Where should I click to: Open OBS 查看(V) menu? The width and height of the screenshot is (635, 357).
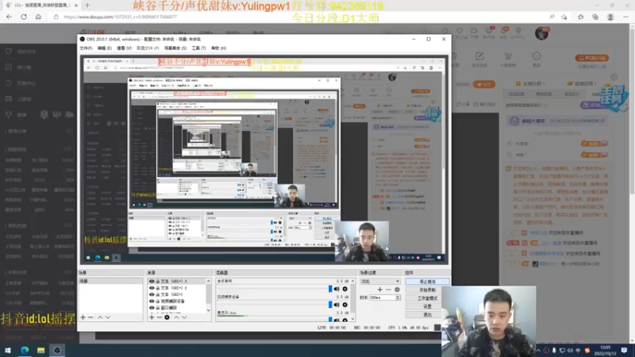coord(124,48)
